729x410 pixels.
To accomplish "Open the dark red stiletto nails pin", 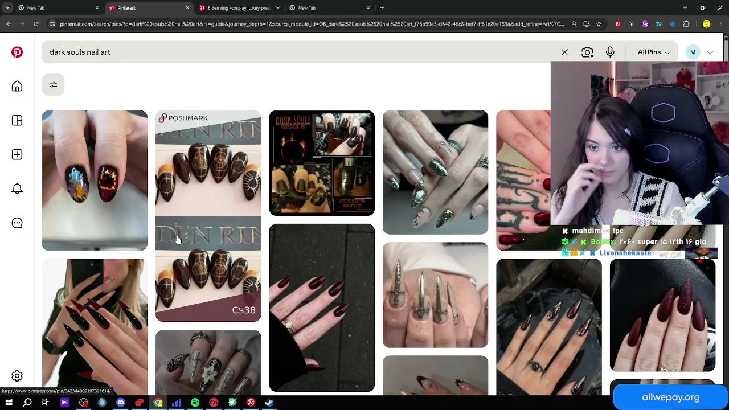I will point(322,308).
